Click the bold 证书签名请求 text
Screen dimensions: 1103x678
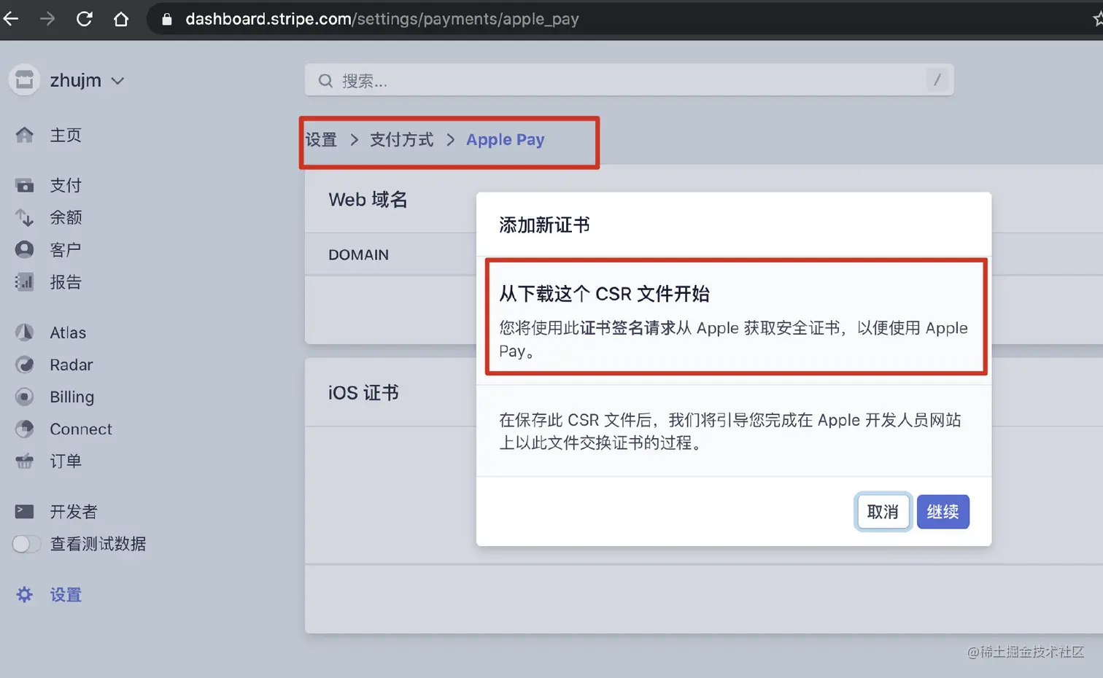click(x=628, y=328)
